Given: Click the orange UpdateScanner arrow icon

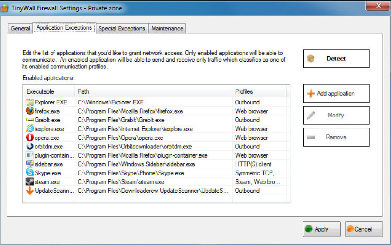Looking at the screenshot, I should [x=30, y=191].
